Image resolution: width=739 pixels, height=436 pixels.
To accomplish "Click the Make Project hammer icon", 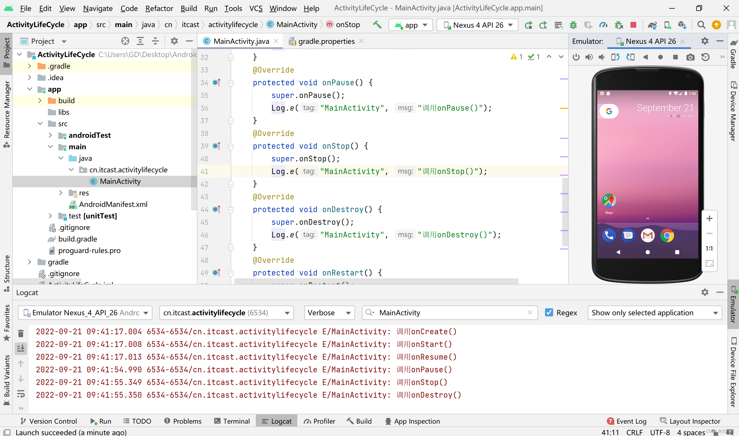I will pos(377,25).
